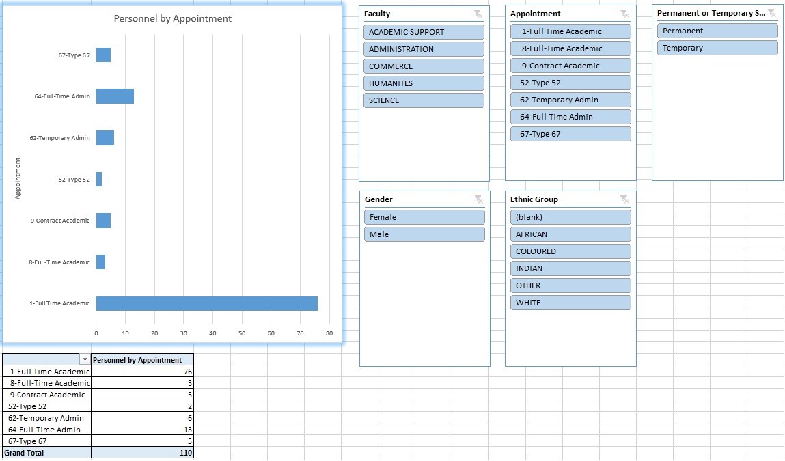
Task: Select 9-Contract Academic appointment slicer item
Action: click(570, 66)
